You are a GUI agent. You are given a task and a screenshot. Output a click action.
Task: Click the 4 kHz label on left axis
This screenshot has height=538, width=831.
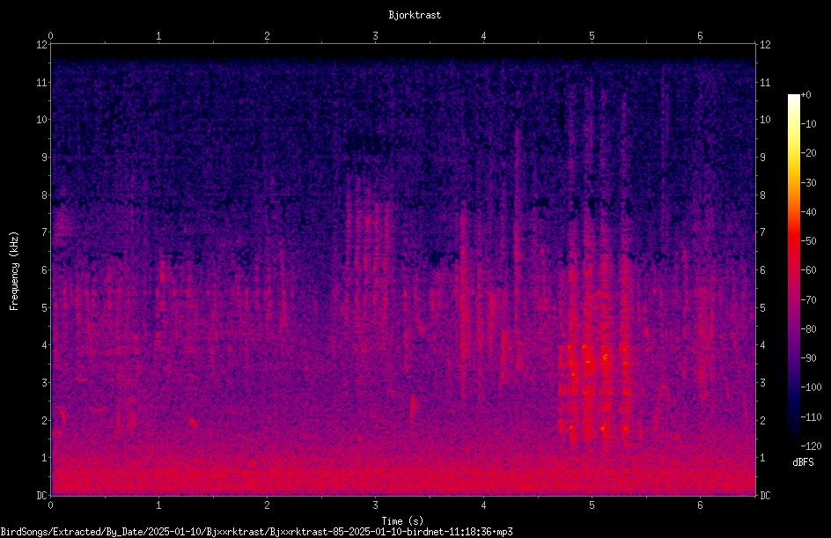(x=45, y=345)
